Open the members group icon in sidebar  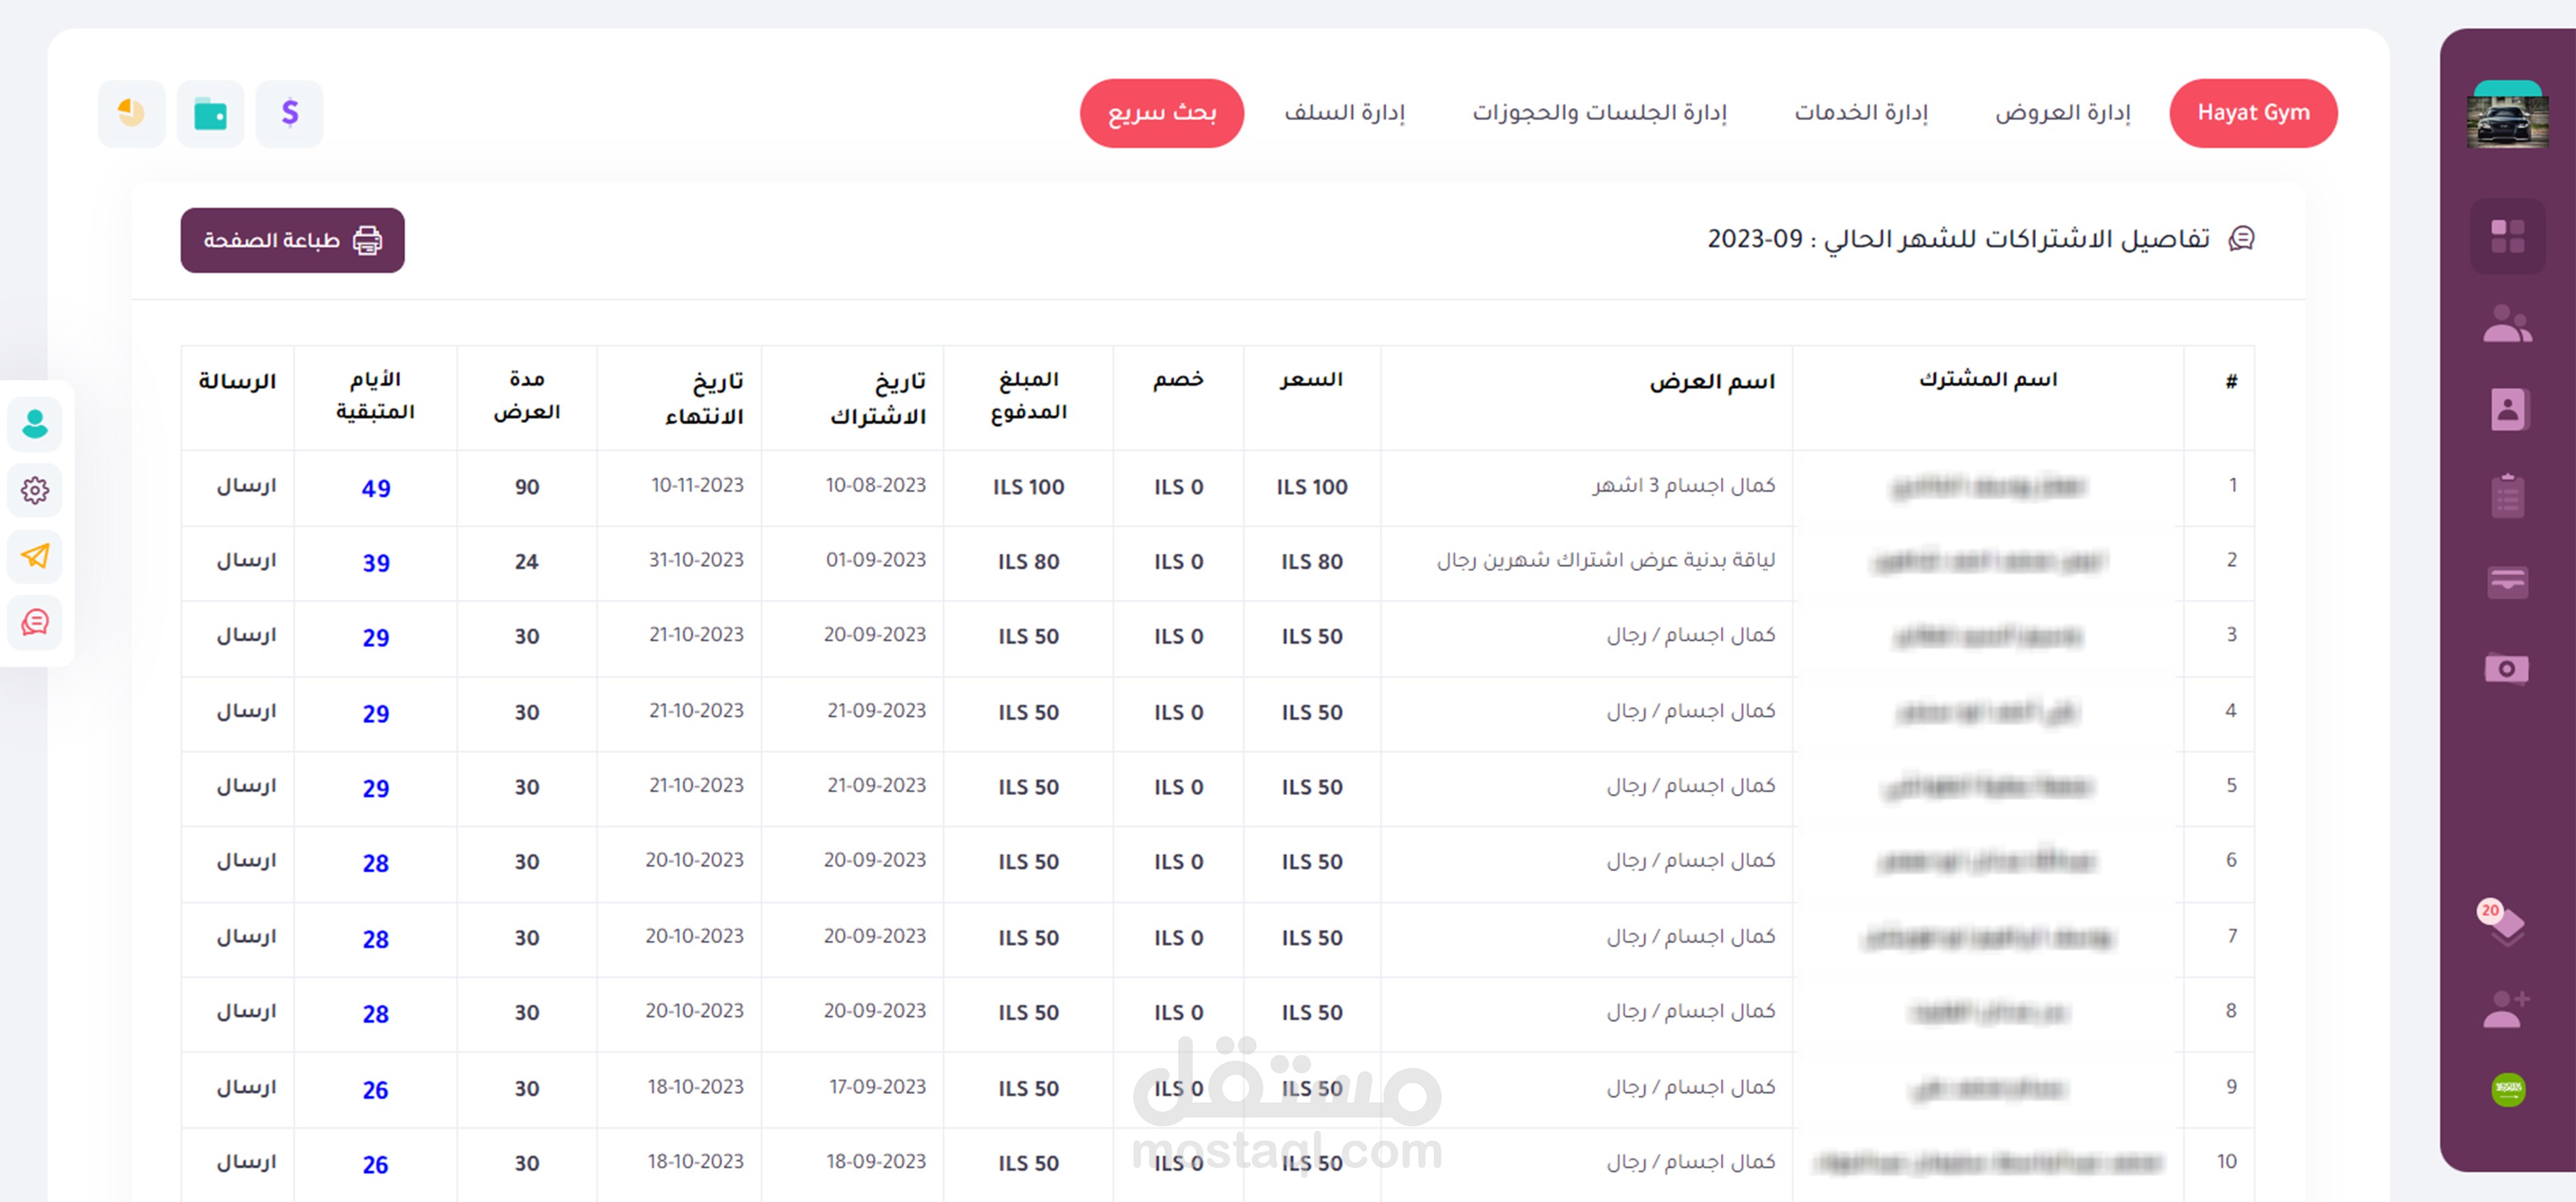coord(2506,323)
